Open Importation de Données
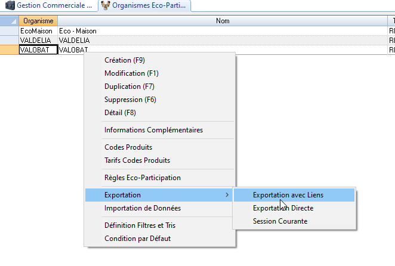The height and width of the screenshot is (266, 395). point(142,208)
